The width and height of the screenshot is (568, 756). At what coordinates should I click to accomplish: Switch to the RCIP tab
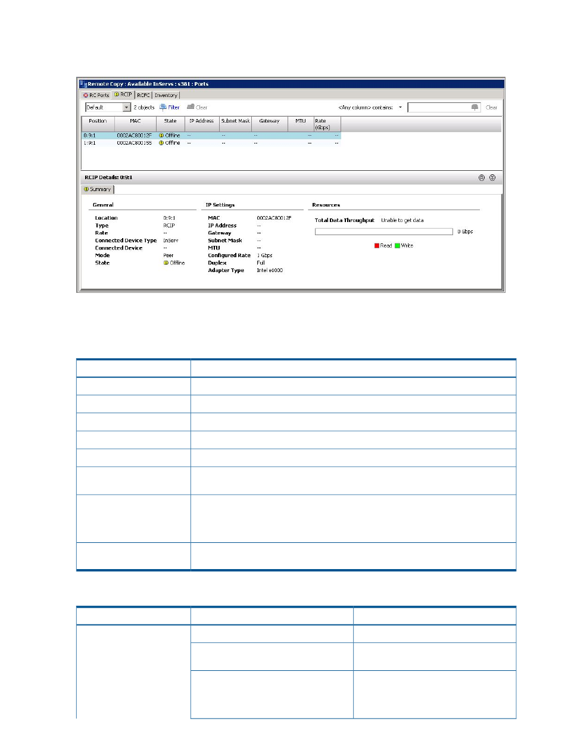coord(123,95)
